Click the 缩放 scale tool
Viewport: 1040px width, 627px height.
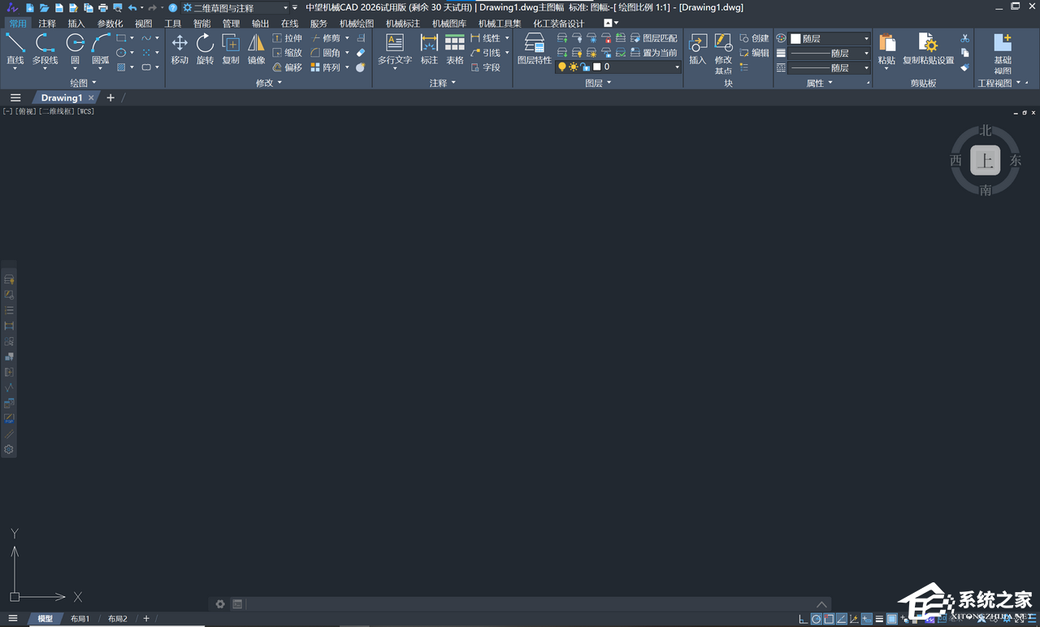(287, 53)
